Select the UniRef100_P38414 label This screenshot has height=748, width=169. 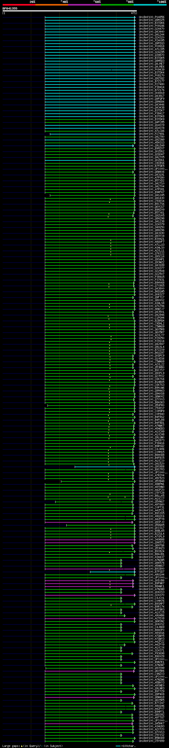[152, 87]
